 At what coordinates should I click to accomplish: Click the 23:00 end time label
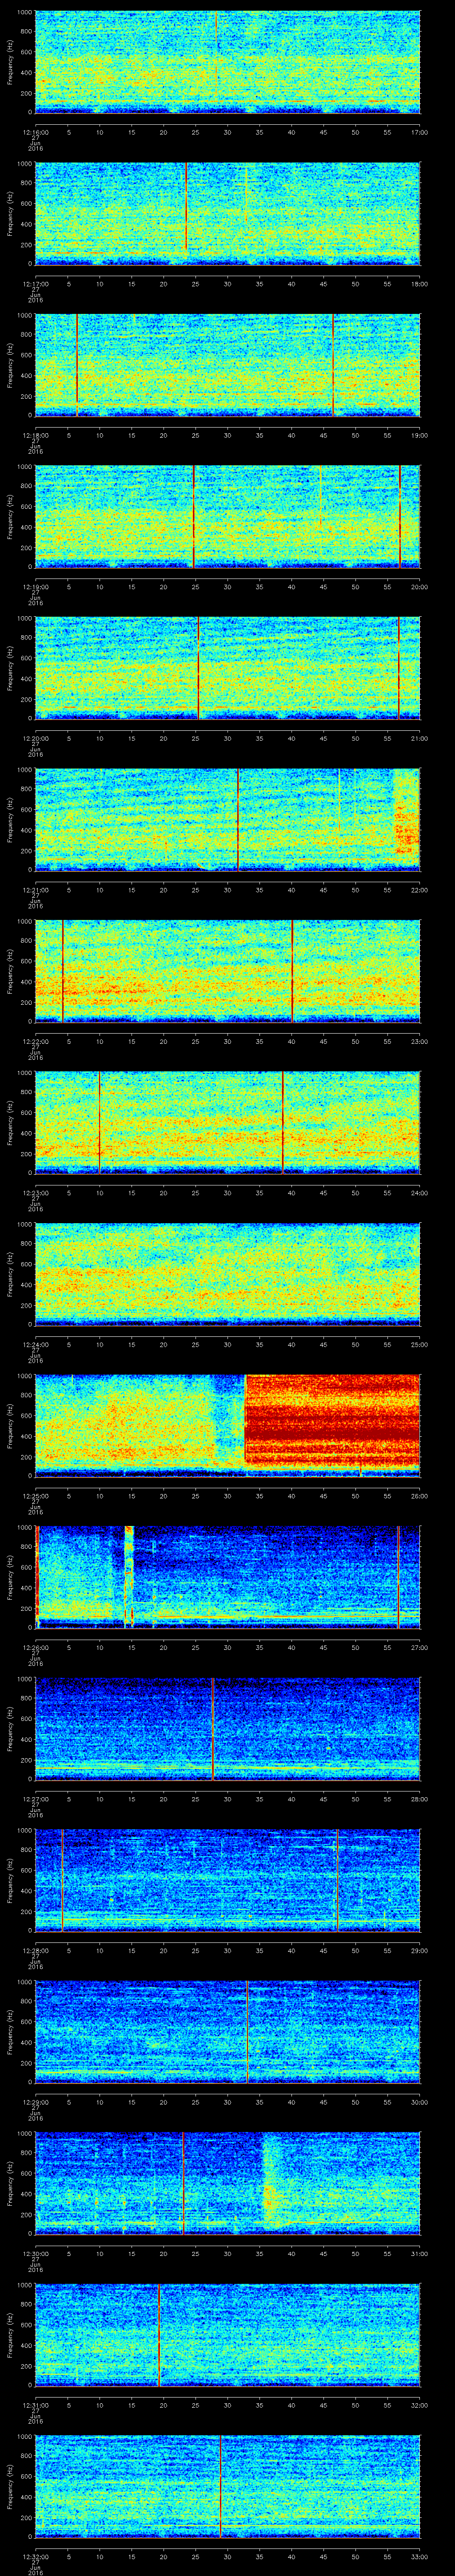tap(420, 1041)
